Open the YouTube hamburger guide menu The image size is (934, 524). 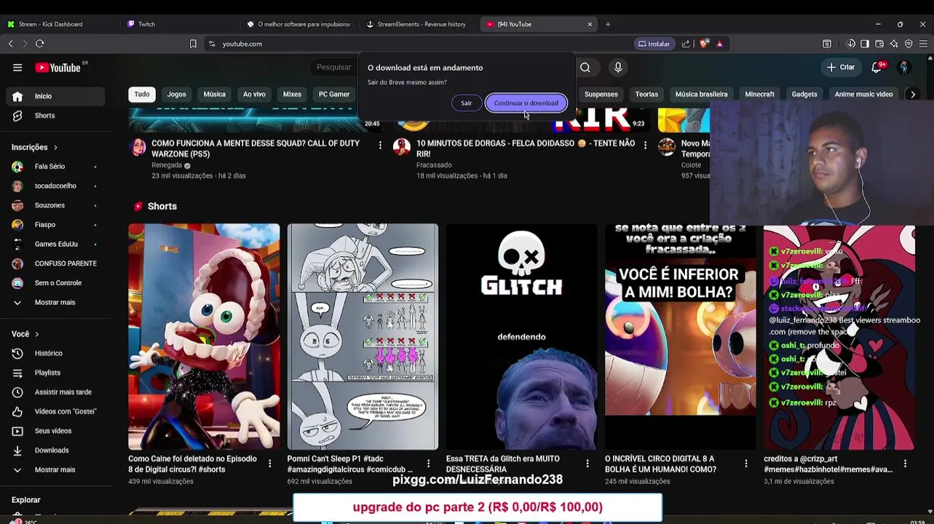17,68
